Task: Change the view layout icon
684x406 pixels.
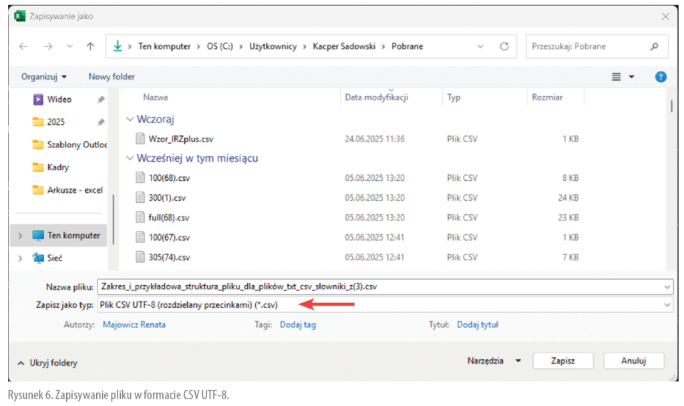Action: (x=616, y=77)
